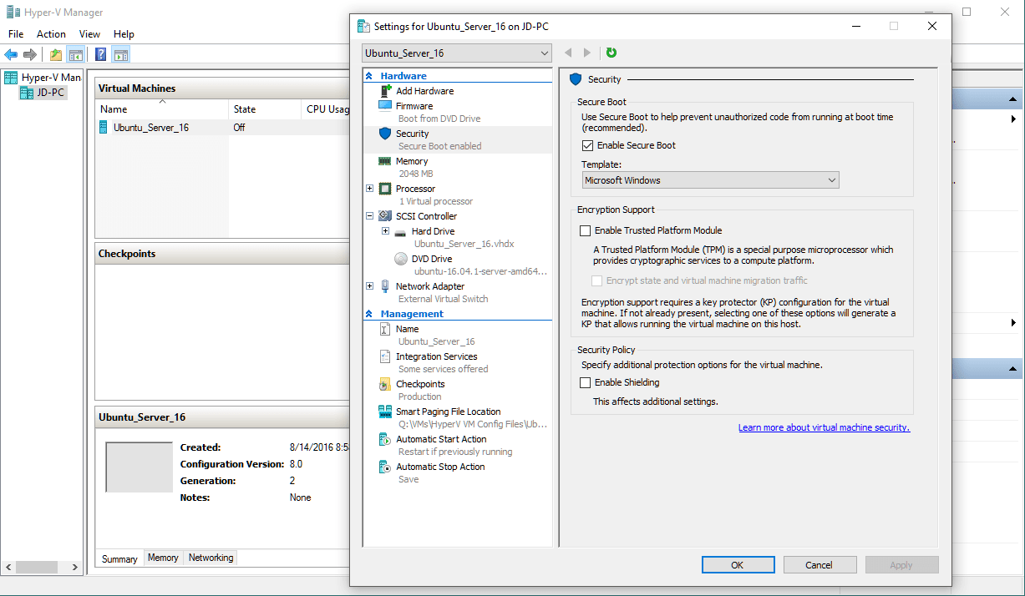Switch to the Memory tab in details pane
This screenshot has width=1025, height=596.
click(x=163, y=558)
